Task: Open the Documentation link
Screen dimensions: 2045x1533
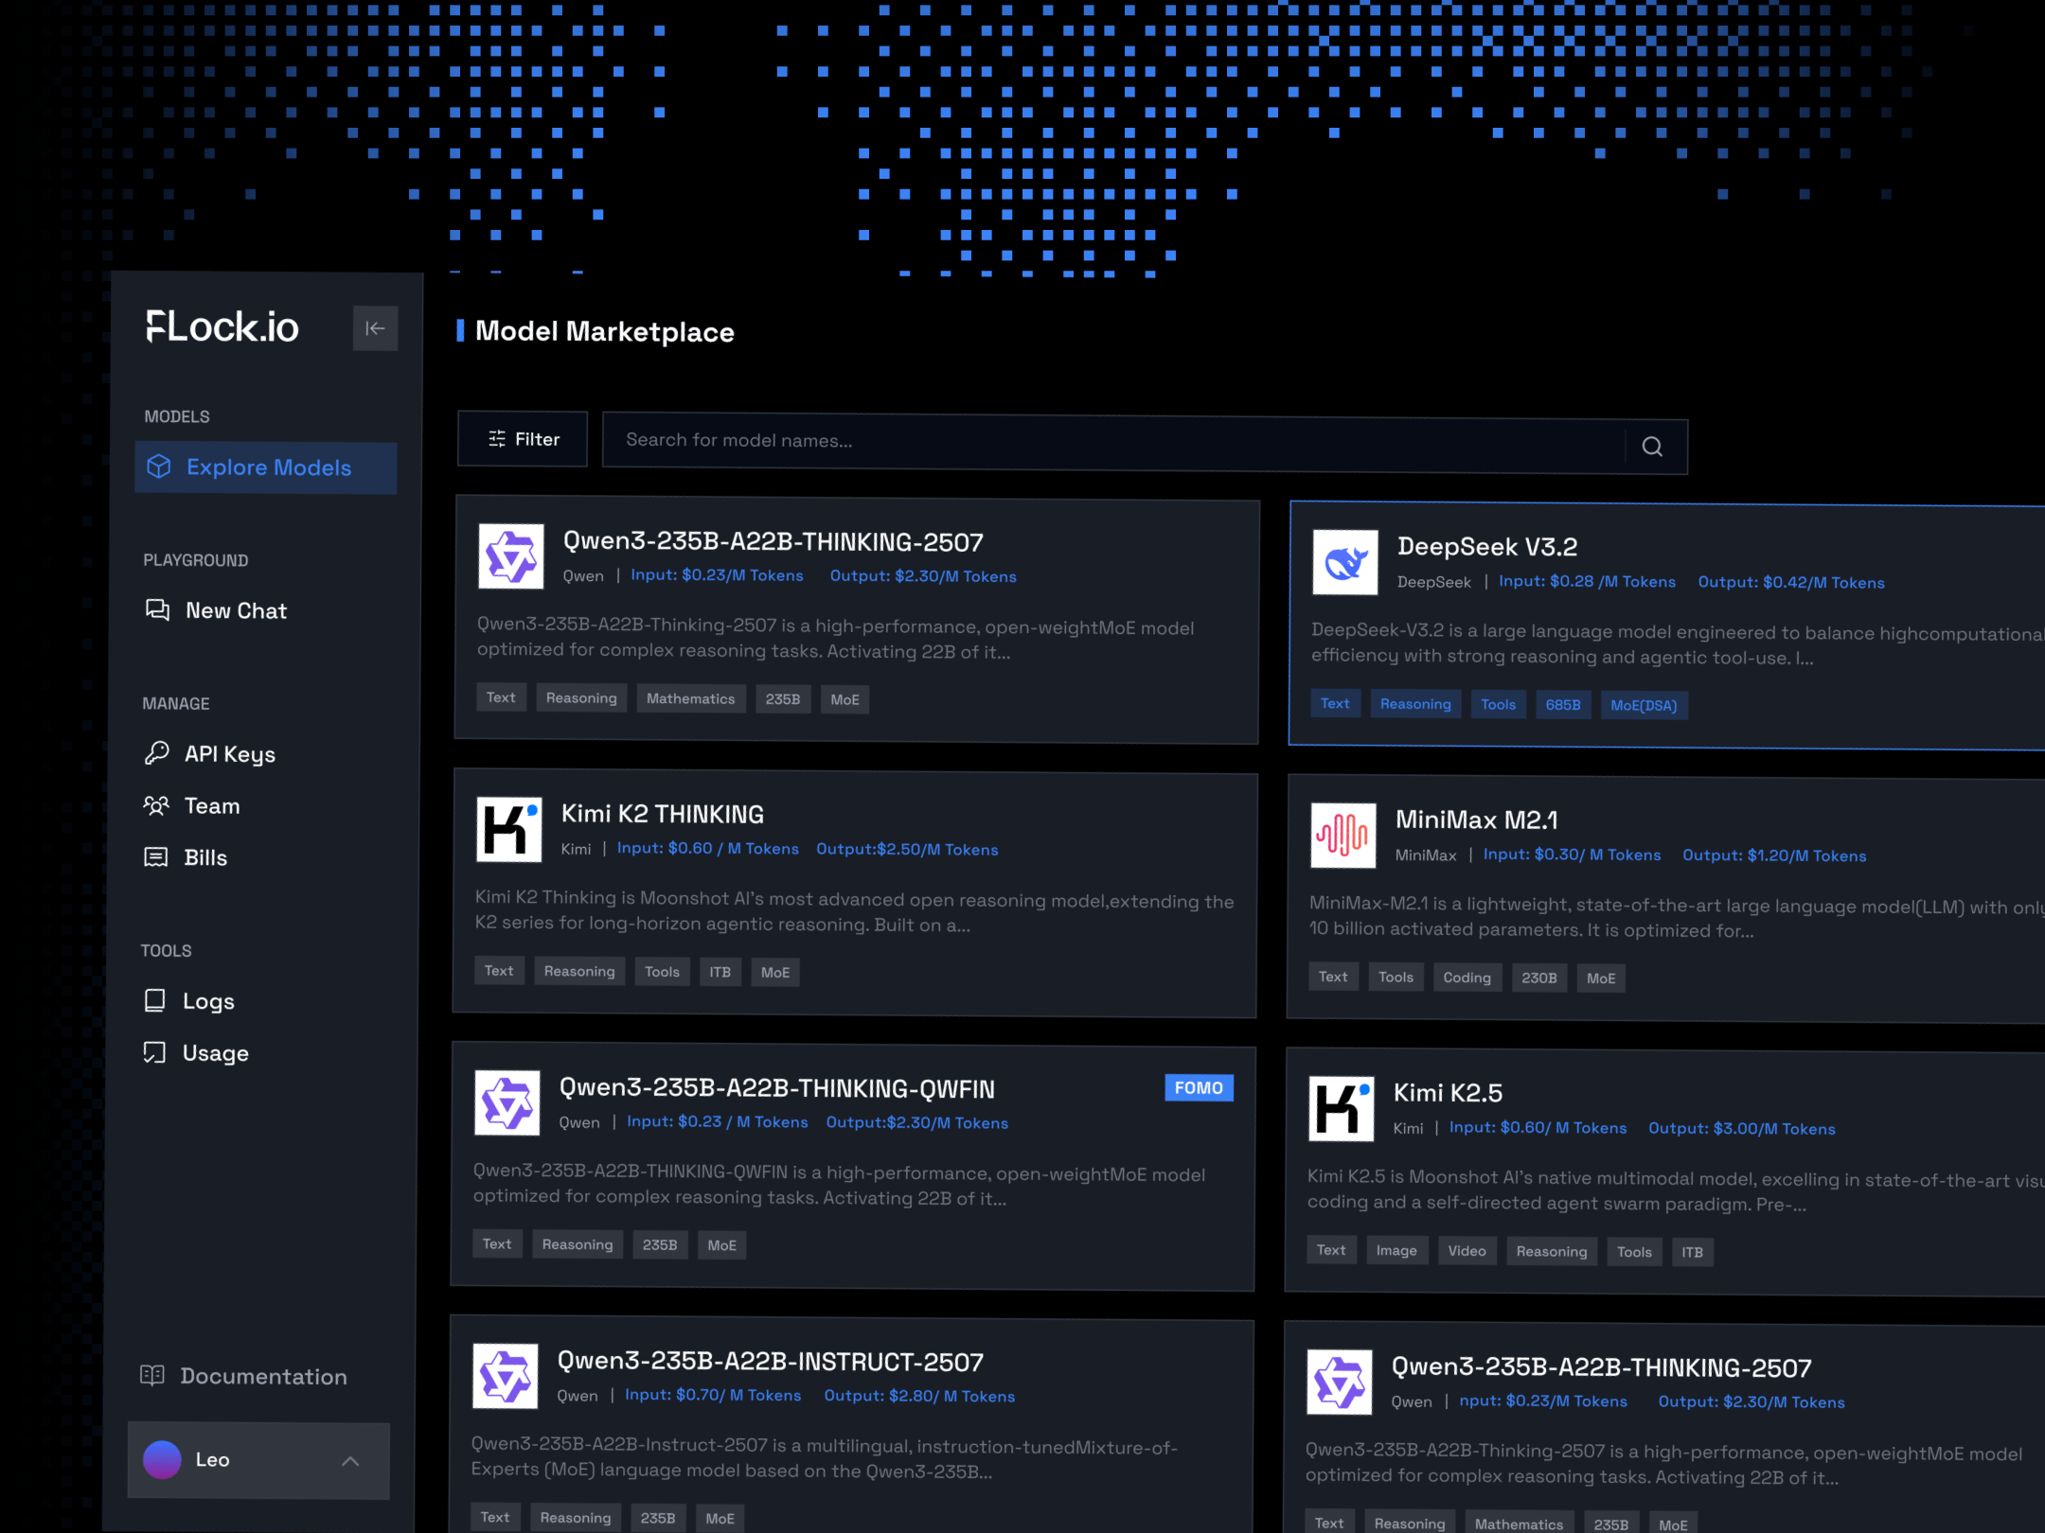Action: (x=243, y=1376)
